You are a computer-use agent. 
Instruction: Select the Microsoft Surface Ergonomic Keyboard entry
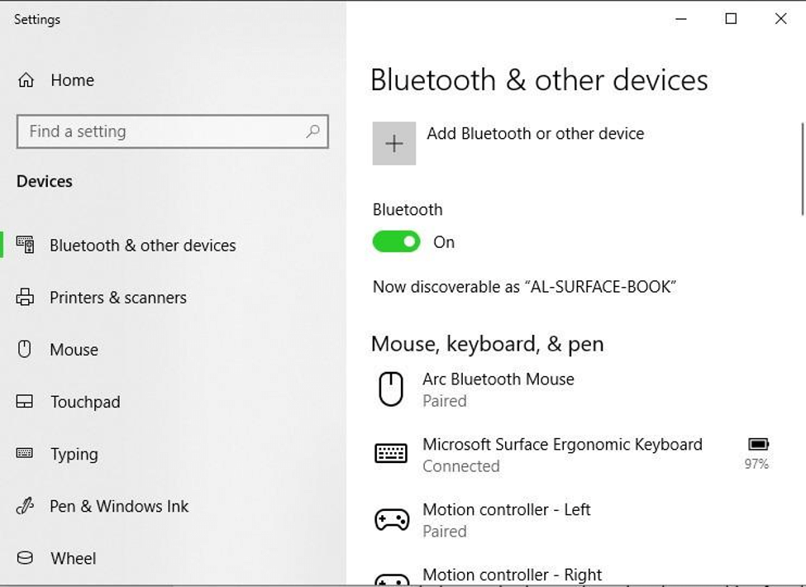563,444
